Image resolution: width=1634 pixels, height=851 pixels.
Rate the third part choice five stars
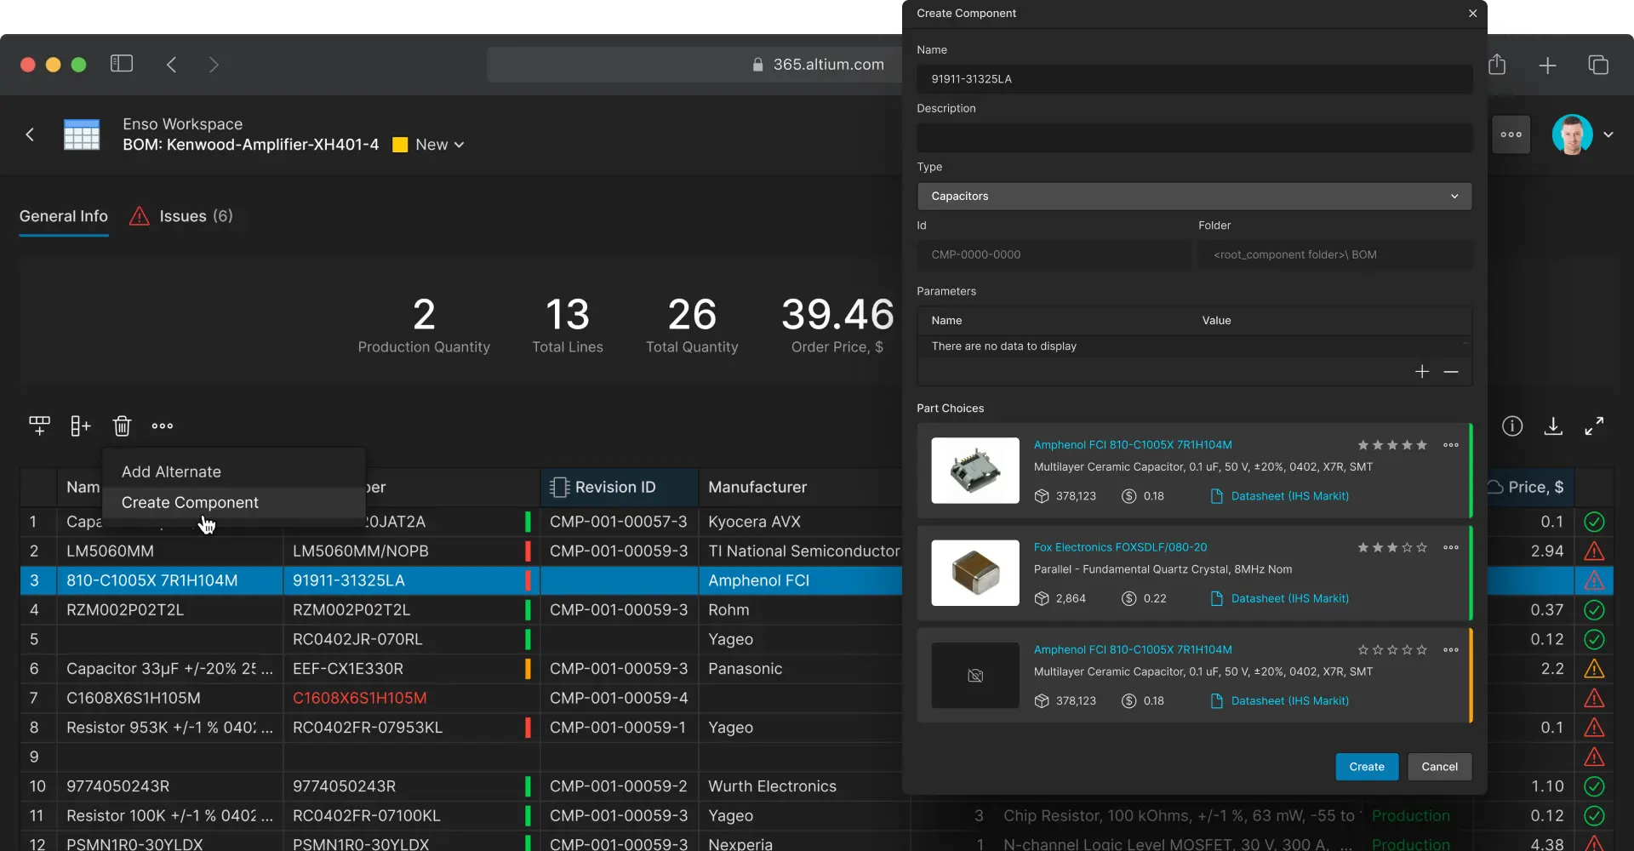coord(1421,650)
